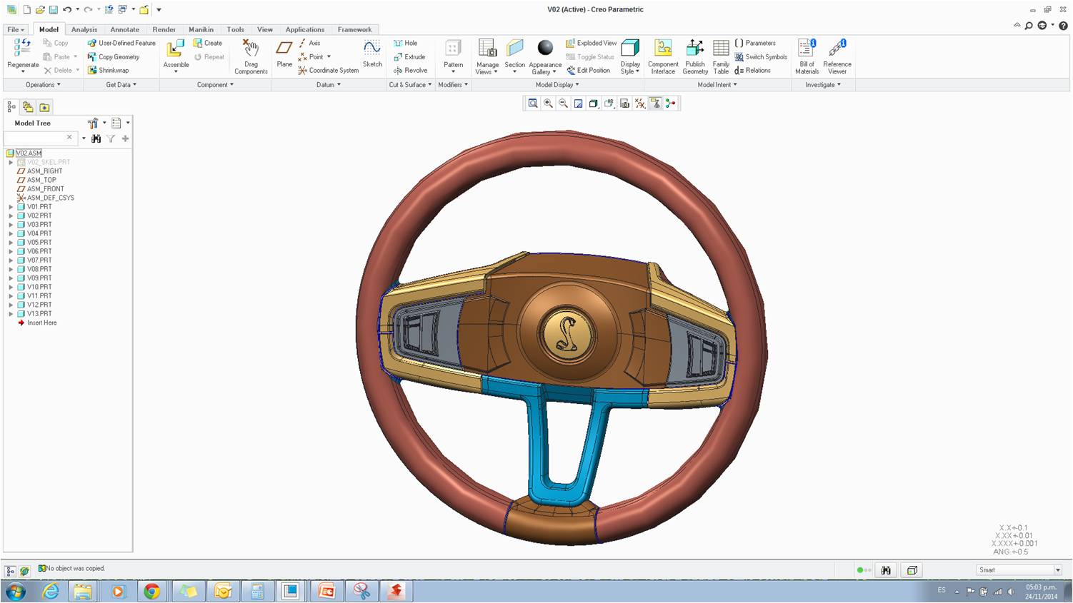Click the Windows Start button
This screenshot has width=1073, height=603.
[x=15, y=592]
